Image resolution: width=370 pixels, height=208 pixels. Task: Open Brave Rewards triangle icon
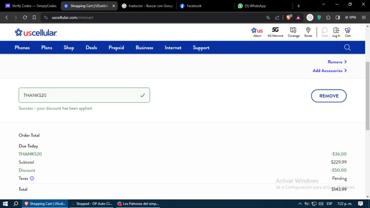coord(298,17)
